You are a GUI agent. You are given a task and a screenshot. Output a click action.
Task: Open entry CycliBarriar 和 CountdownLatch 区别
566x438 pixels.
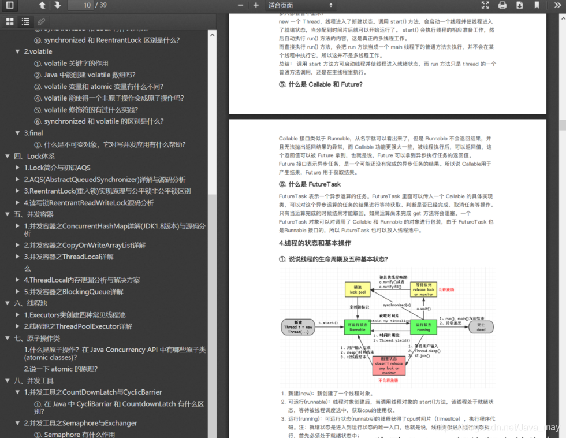(119, 408)
